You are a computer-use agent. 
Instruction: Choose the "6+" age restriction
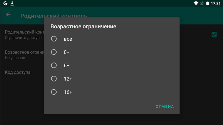coord(54,65)
